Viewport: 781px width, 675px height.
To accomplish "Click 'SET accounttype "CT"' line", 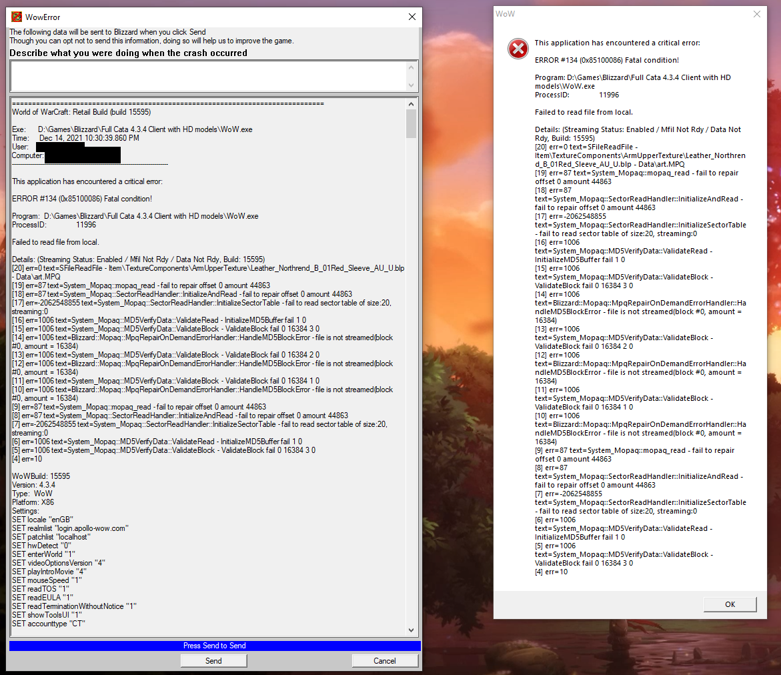I will [48, 624].
